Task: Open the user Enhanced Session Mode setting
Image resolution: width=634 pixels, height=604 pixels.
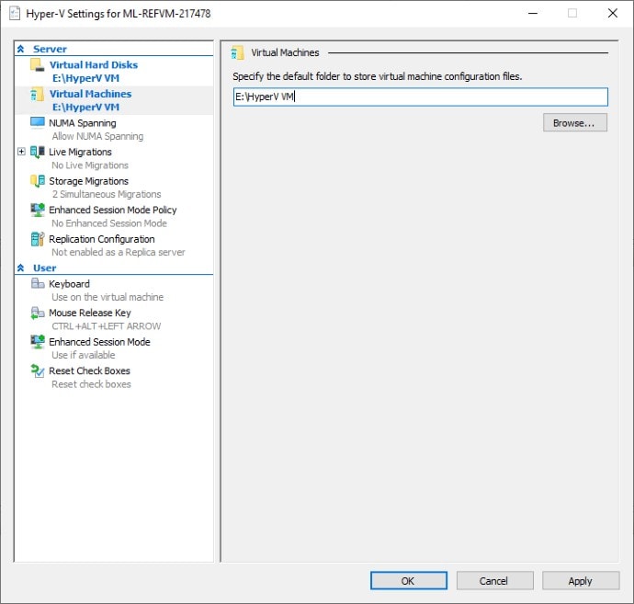Action: pos(99,342)
